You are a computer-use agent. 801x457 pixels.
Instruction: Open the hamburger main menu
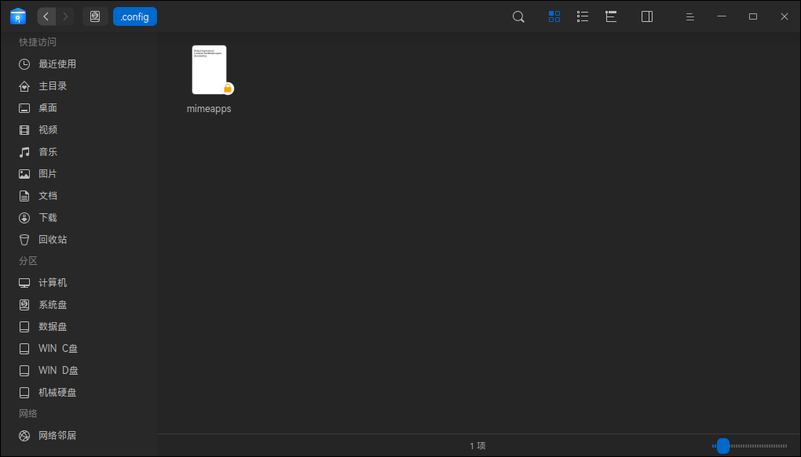coord(689,16)
